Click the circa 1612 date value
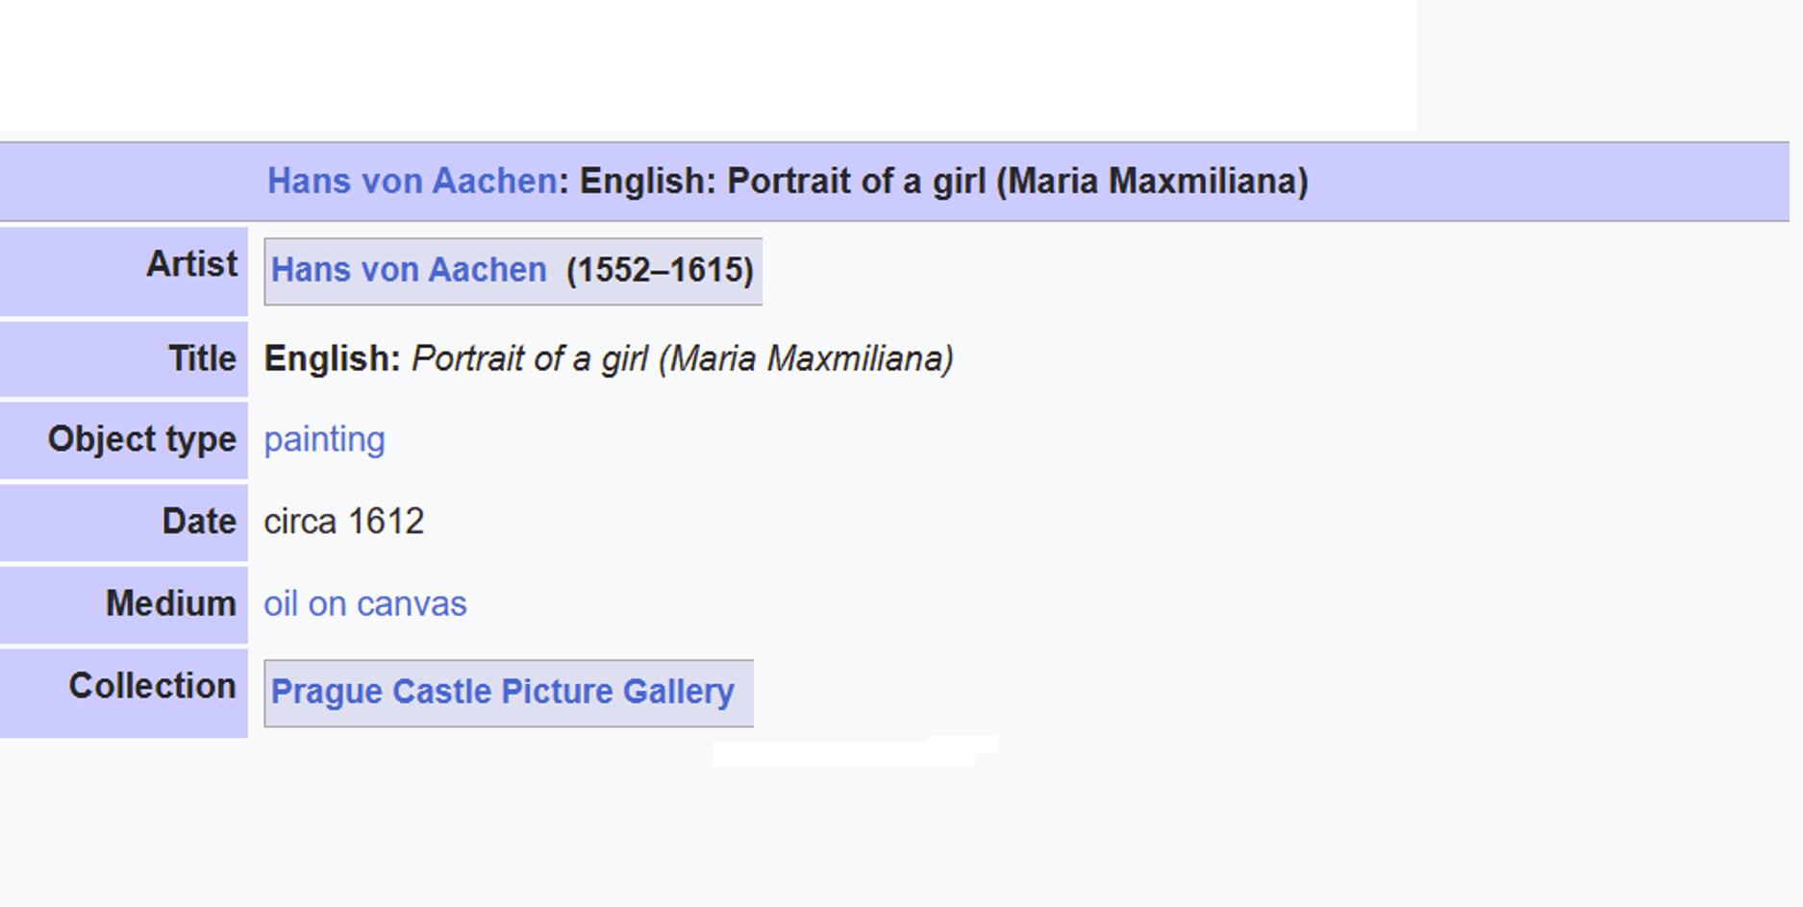Image resolution: width=1803 pixels, height=907 pixels. [x=343, y=521]
